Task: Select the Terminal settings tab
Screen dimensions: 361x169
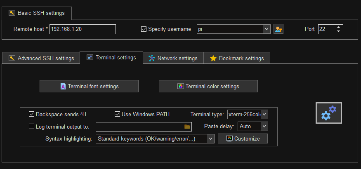Action: tap(111, 58)
